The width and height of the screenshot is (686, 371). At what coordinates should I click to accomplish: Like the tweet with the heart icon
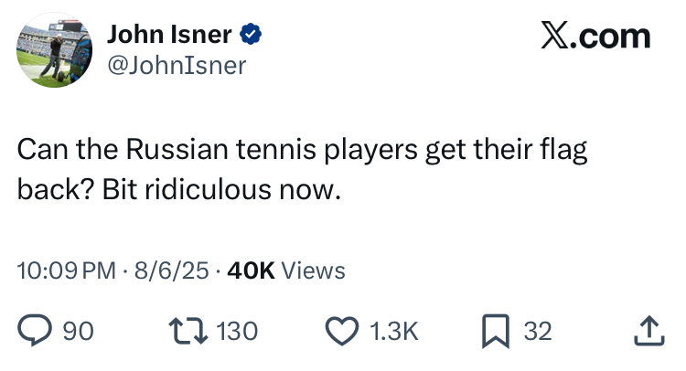[x=344, y=330]
